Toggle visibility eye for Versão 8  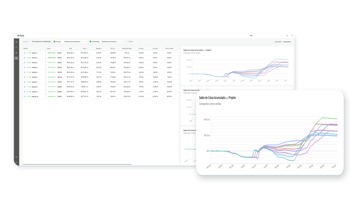click(x=24, y=87)
